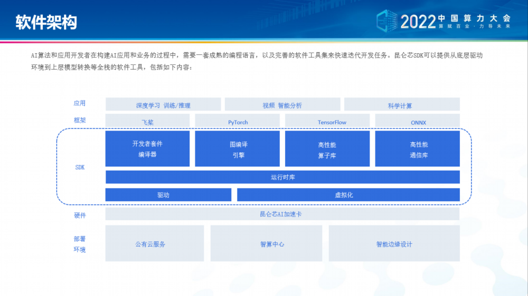
Task: Click the ONNX framework box
Action: [418, 121]
